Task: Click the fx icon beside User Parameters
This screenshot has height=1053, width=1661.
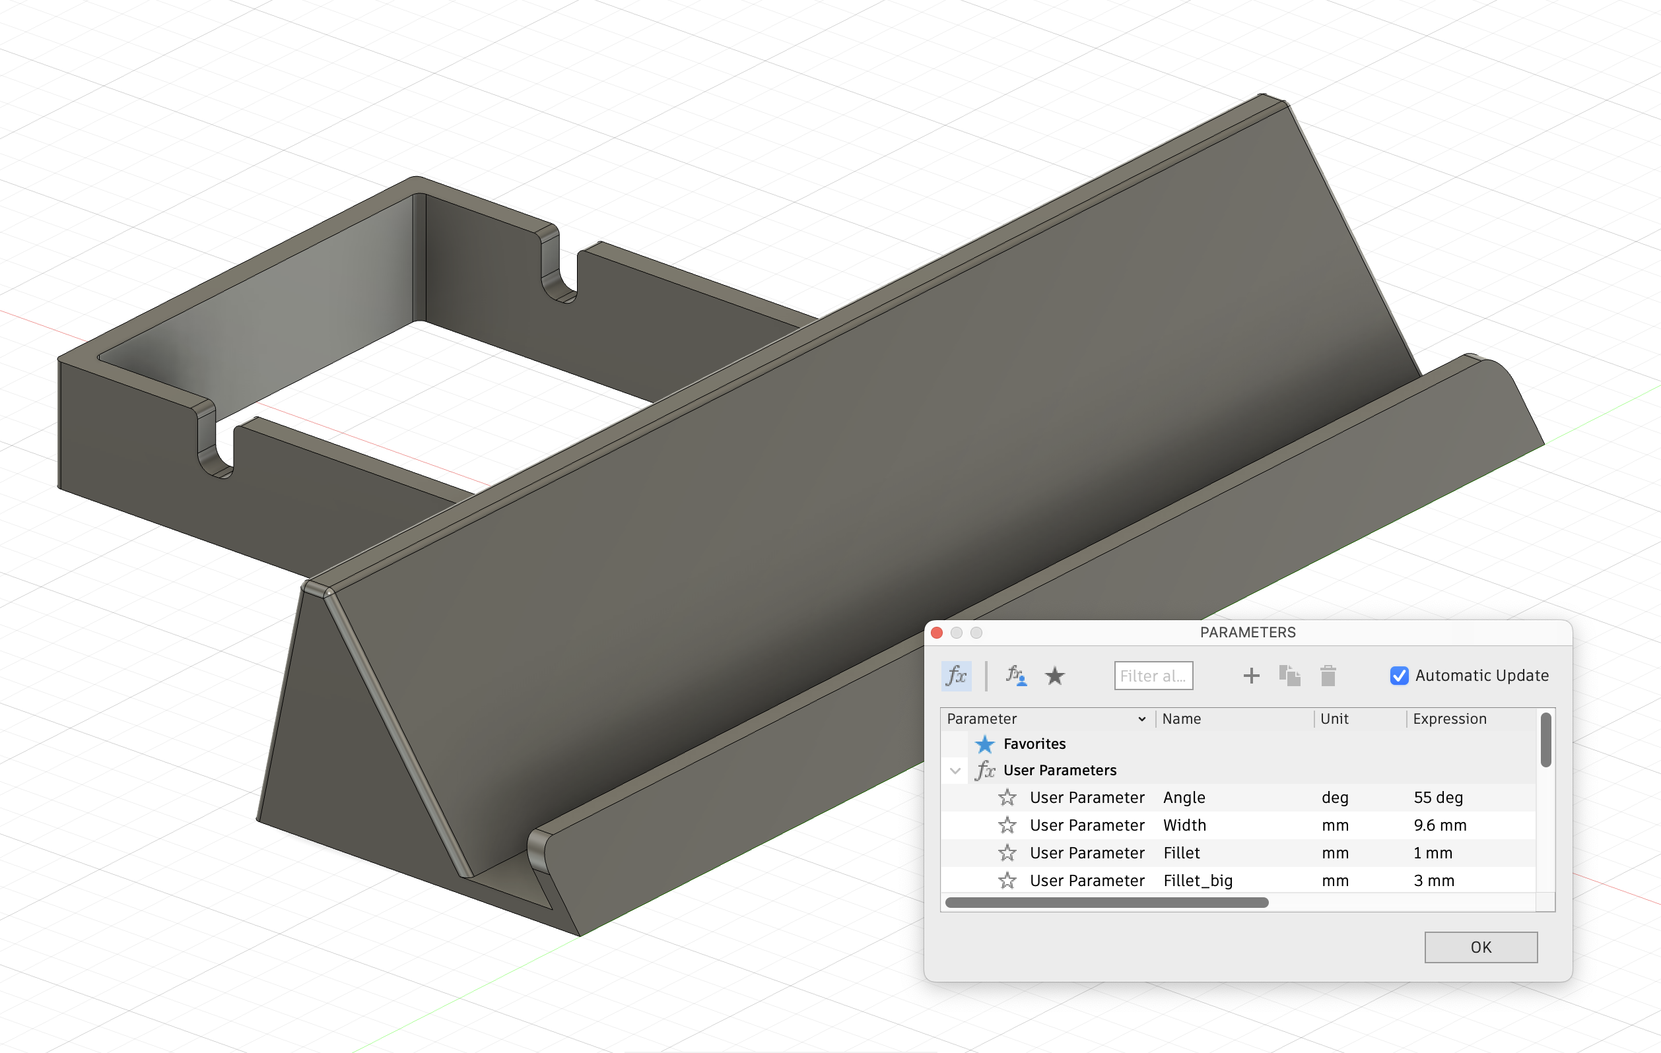Action: 986,770
